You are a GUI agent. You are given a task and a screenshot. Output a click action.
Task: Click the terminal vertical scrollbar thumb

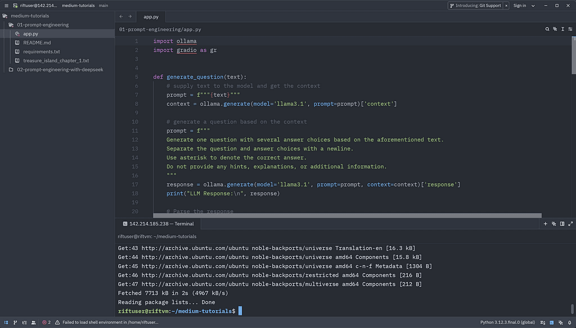(572, 309)
